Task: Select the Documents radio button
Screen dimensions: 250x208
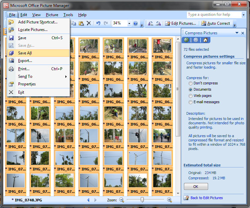Action: (190, 89)
